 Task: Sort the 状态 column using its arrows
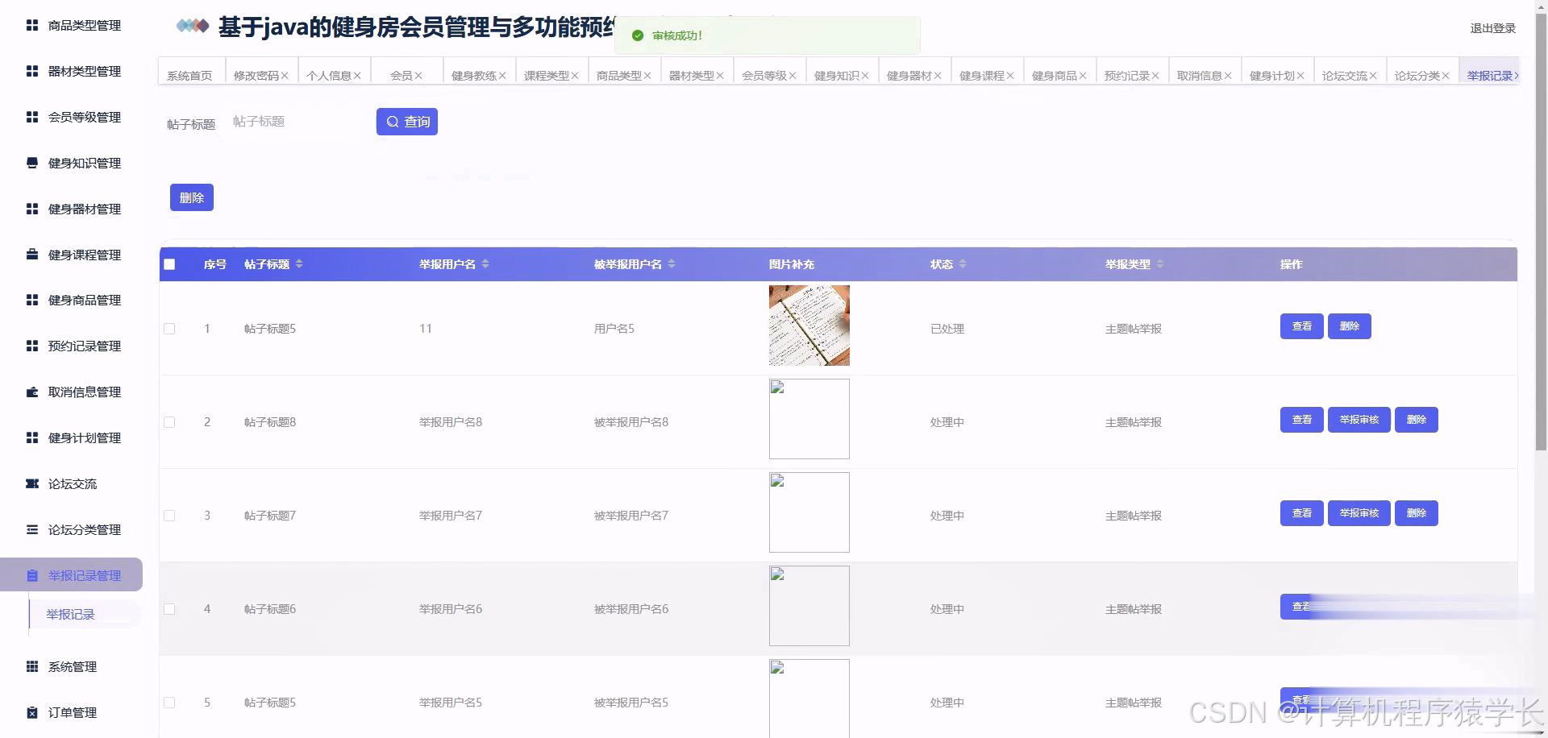click(x=964, y=264)
